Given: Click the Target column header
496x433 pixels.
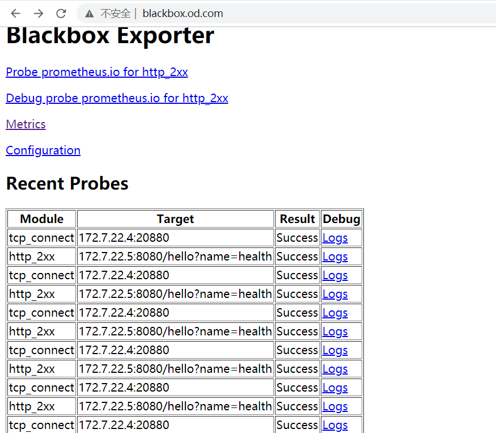Looking at the screenshot, I should [x=175, y=219].
